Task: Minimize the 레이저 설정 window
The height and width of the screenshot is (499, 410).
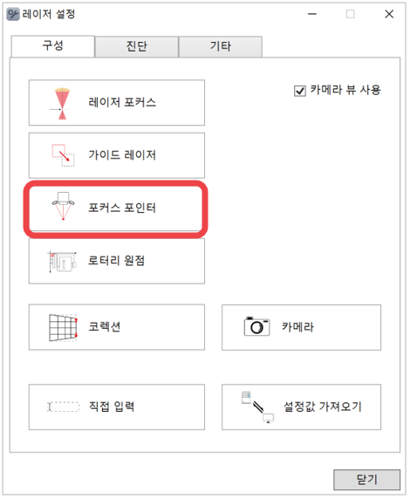Action: point(312,14)
